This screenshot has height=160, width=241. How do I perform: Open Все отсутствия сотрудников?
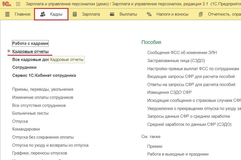tap(39, 105)
